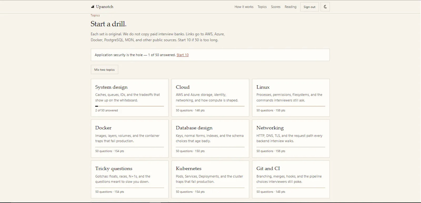The width and height of the screenshot is (421, 203).
Task: Click the Cloud card progress bar
Action: [210, 106]
